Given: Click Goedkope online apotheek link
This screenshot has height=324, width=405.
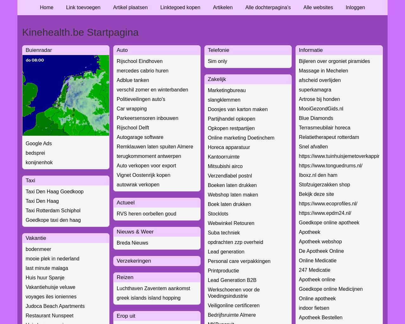Looking at the screenshot, I should tap(329, 223).
